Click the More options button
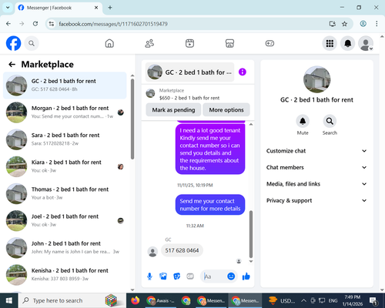Image resolution: width=385 pixels, height=308 pixels. click(x=226, y=110)
